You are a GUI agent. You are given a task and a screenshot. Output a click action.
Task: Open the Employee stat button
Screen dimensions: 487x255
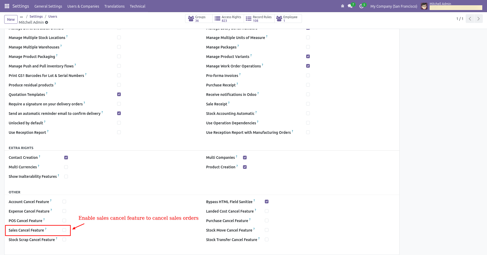[288, 19]
